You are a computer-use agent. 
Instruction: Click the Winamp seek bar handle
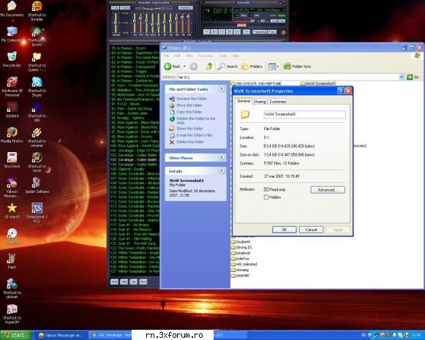pyautogui.click(x=241, y=25)
